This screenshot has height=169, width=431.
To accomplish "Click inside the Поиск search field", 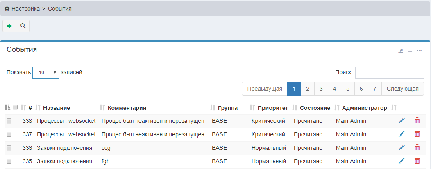I will pos(389,73).
